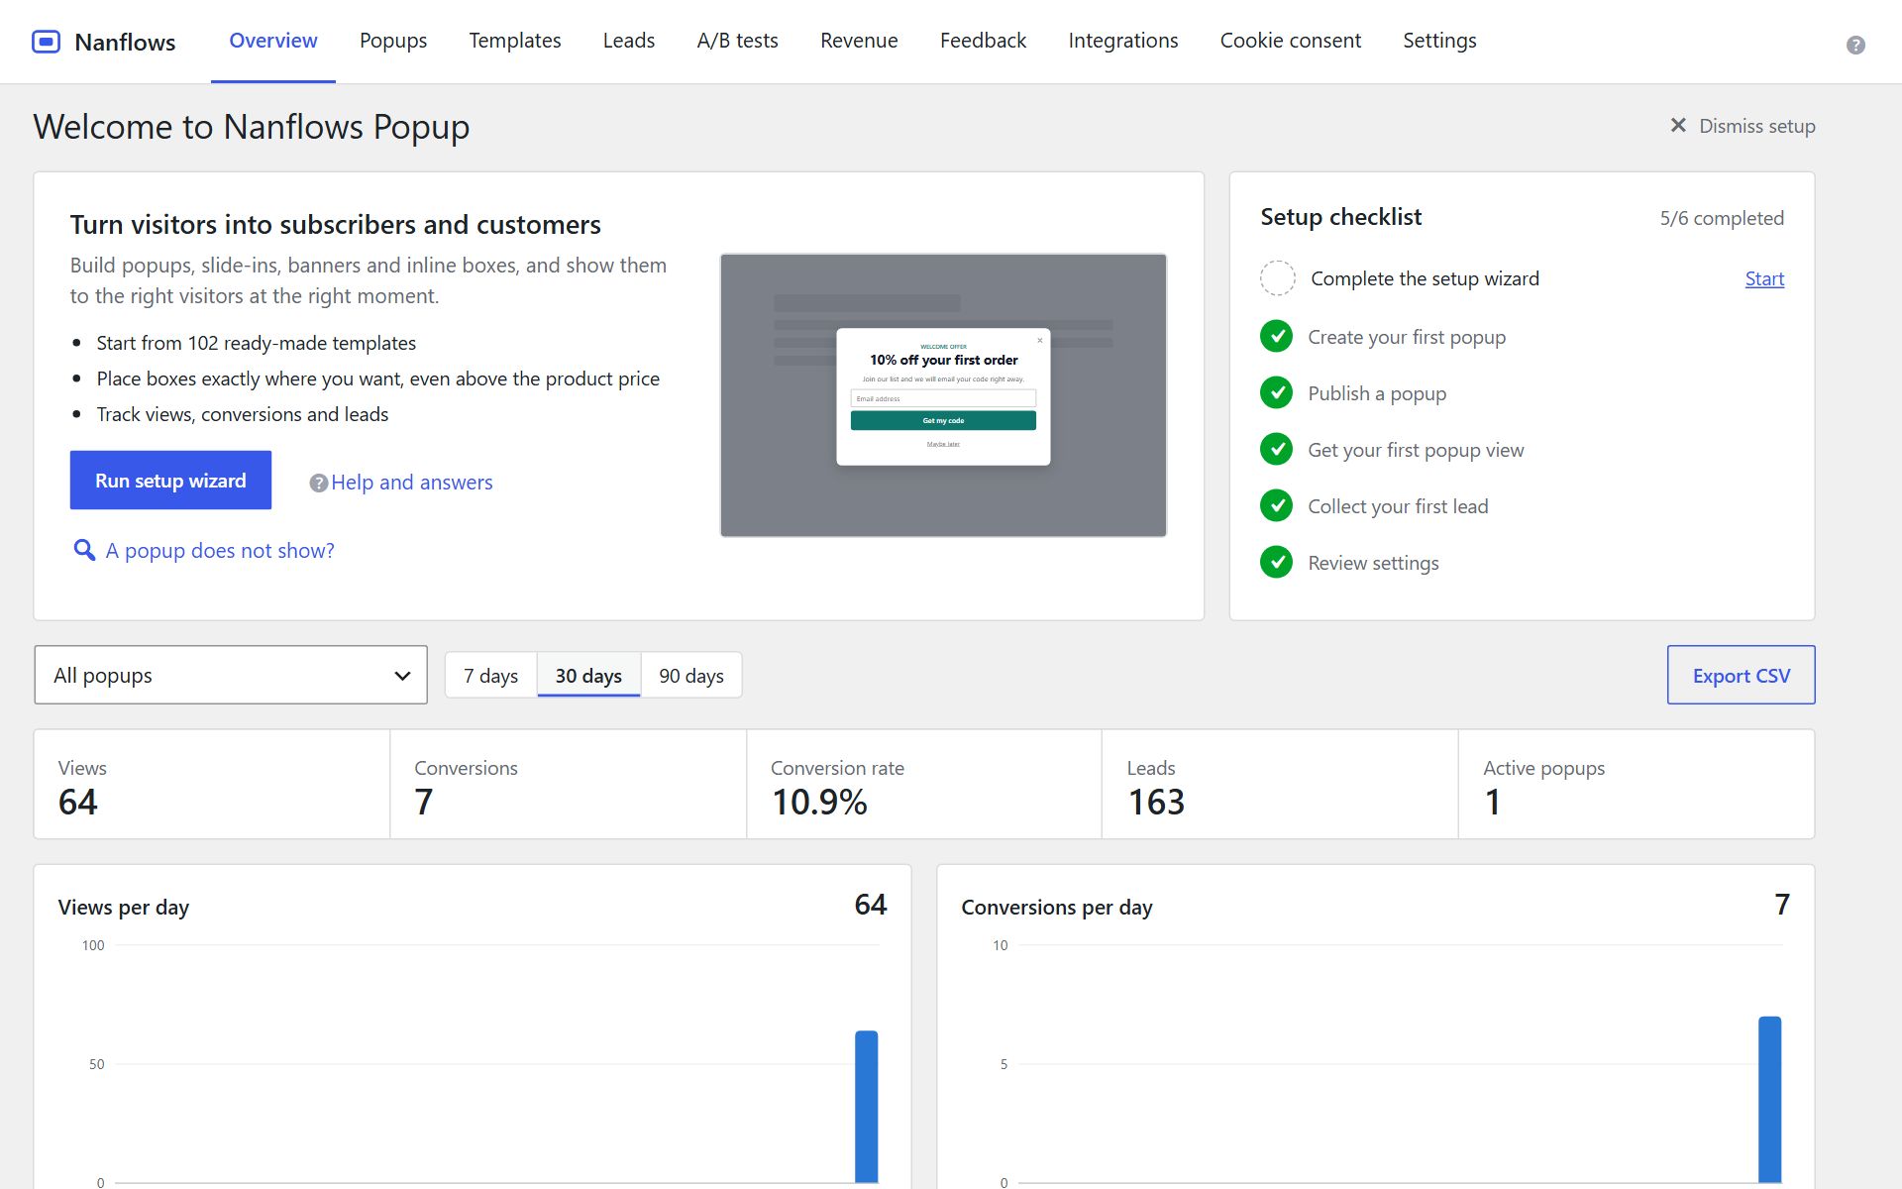Click 'A popup does not show?' link

(220, 551)
